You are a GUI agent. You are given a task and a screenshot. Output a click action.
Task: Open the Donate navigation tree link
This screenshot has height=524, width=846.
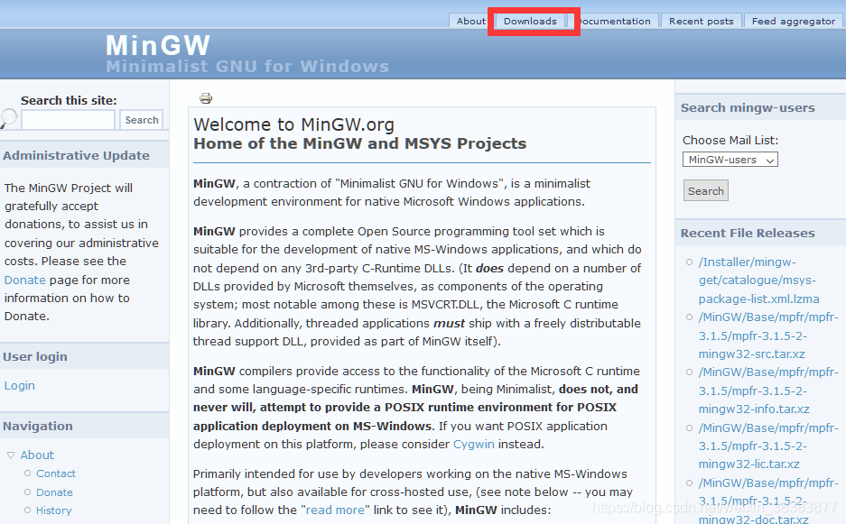click(x=54, y=492)
